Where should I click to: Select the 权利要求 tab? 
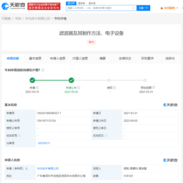tap(147, 58)
